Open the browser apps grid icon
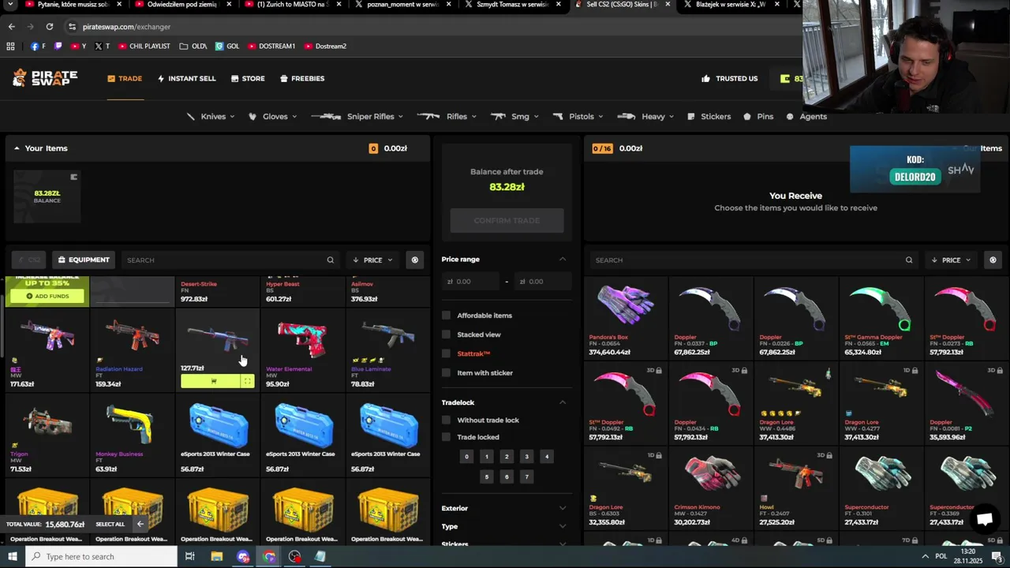 (x=10, y=47)
